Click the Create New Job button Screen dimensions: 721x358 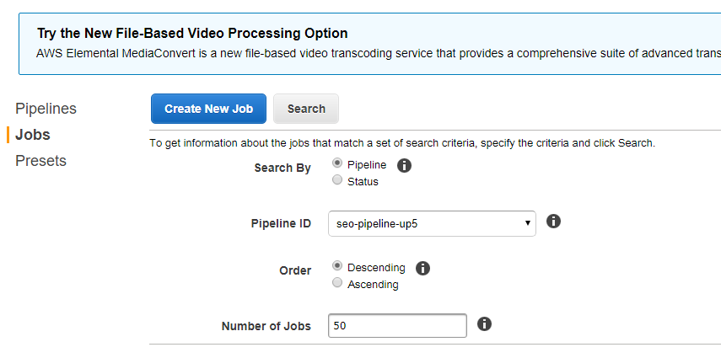(x=209, y=109)
